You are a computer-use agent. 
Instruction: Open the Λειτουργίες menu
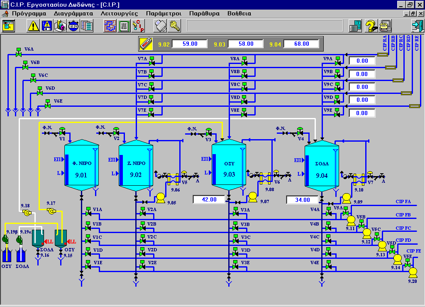[x=119, y=13]
